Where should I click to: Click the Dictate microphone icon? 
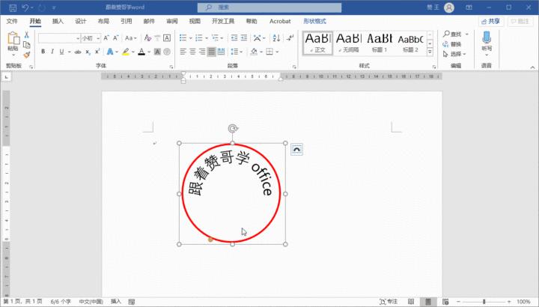pyautogui.click(x=487, y=37)
